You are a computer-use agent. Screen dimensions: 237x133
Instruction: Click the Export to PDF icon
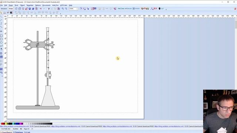(x=36, y=9)
